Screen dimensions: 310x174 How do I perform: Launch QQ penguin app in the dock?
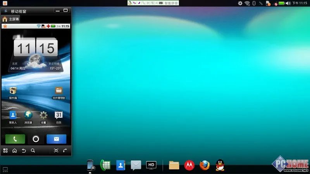click(220, 165)
